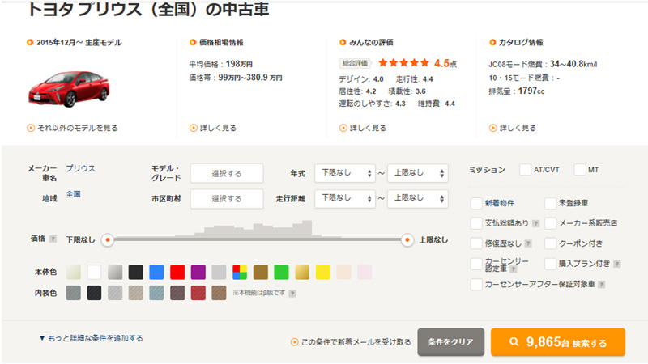
Task: Select the dark plum-gray interior color swatch
Action: [x=177, y=293]
